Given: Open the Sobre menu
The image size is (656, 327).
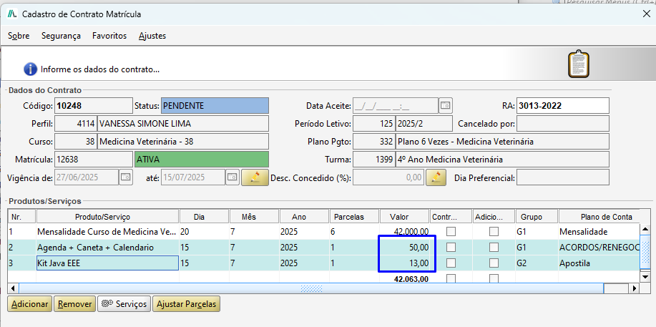Looking at the screenshot, I should point(19,36).
